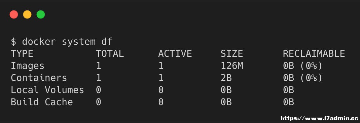Viewport: 360px width, 123px height.
Task: Click the TYPE column header
Action: (22, 54)
